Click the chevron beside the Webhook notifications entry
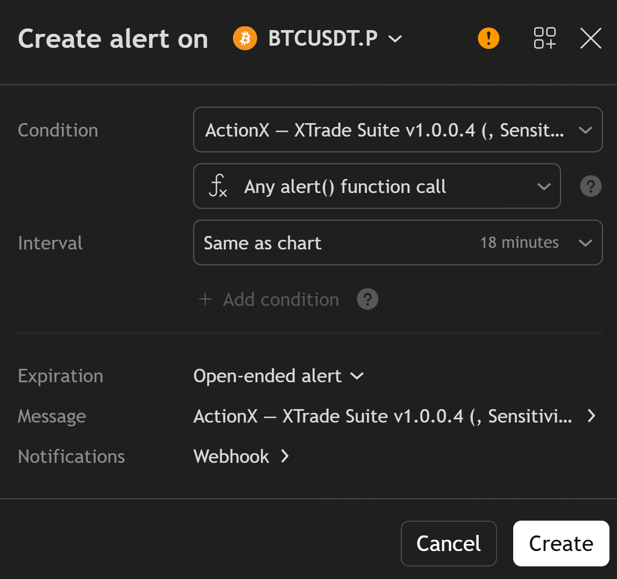617x579 pixels. pos(285,456)
